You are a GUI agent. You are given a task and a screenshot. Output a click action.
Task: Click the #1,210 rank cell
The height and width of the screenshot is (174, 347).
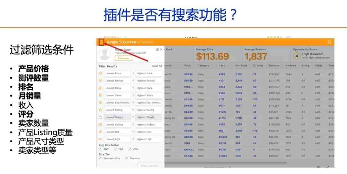click(x=222, y=112)
